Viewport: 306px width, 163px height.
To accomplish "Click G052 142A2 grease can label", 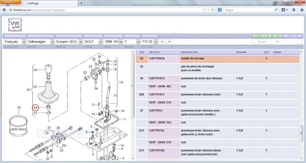I will pos(18,129).
